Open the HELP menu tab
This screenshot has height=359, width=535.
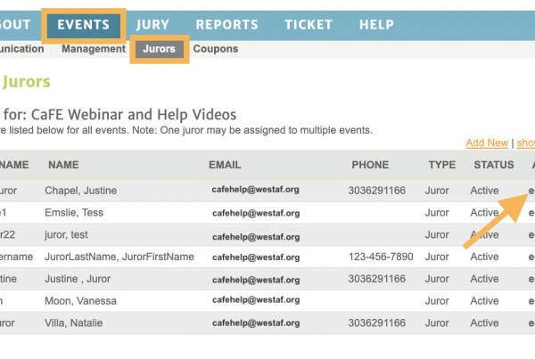[x=376, y=25]
